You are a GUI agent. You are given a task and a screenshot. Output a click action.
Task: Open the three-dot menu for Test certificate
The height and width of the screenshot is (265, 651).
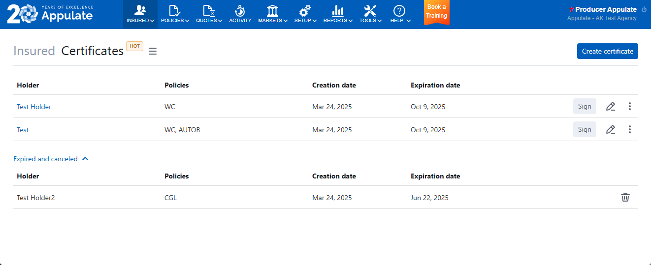630,129
